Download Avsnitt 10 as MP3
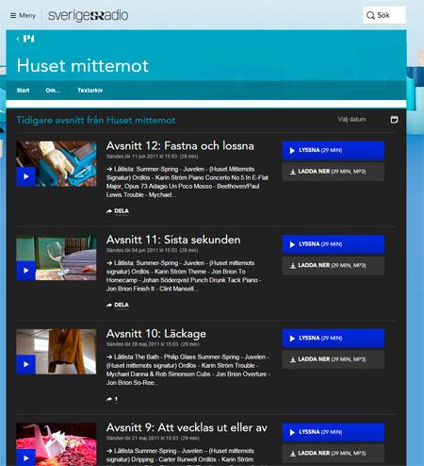Screen dimensions: 424x466 [334, 359]
